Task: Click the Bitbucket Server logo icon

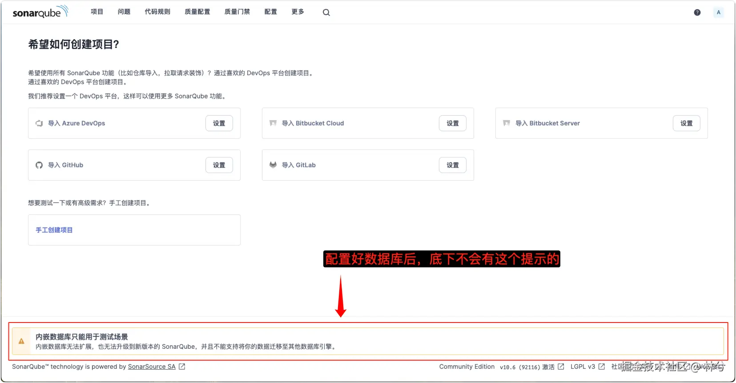Action: coord(507,123)
